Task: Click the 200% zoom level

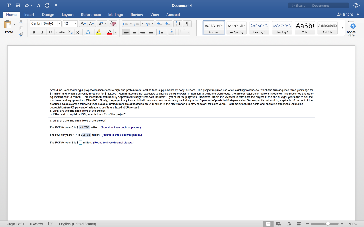Action: click(x=352, y=224)
